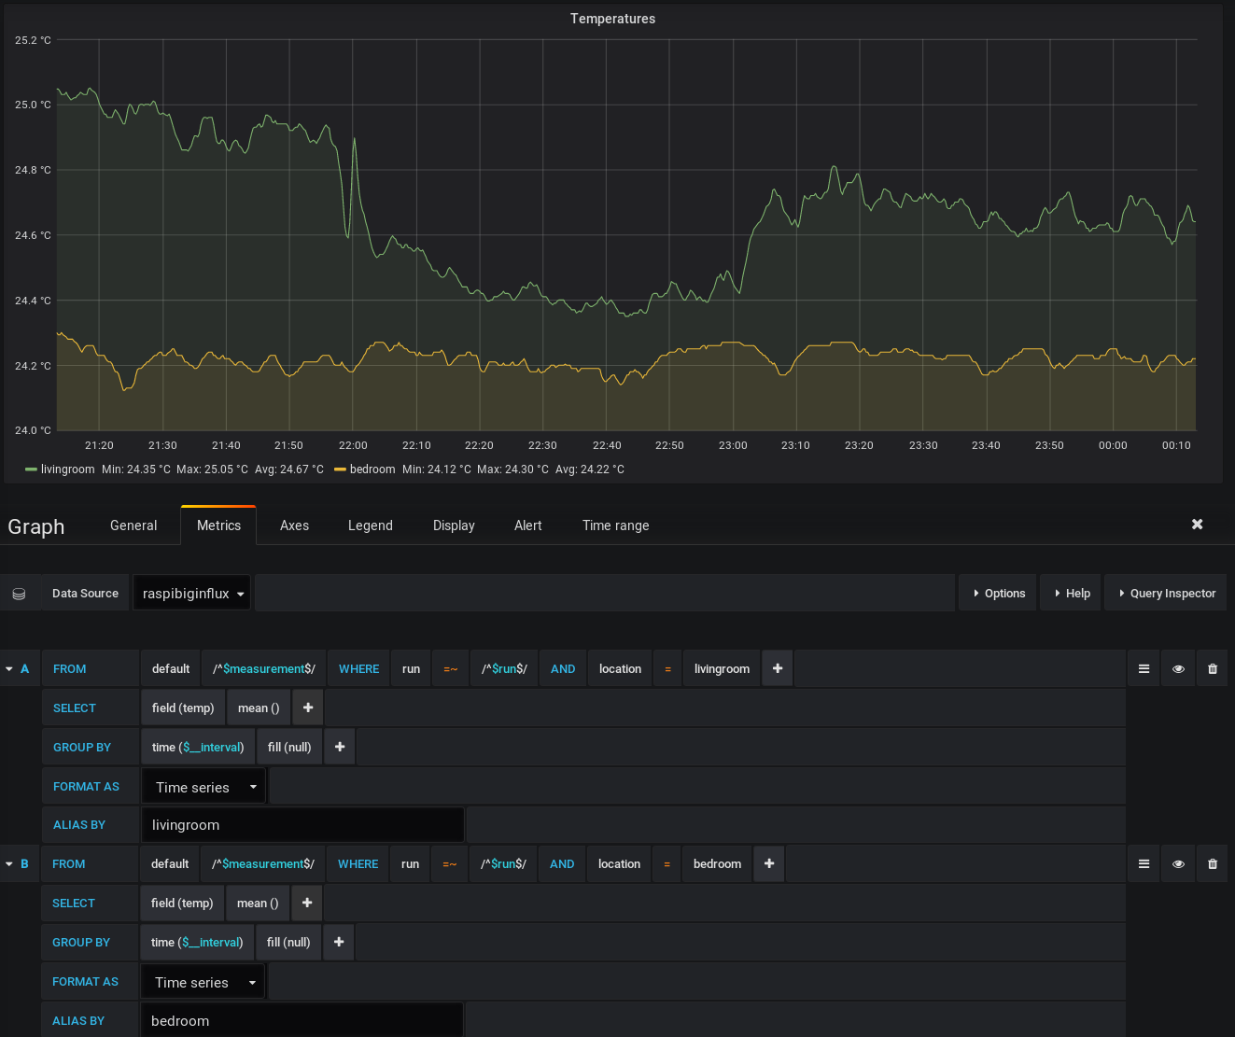Click mean () in query B
Viewport: 1235px width, 1037px height.
(258, 903)
